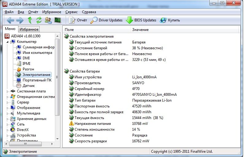
Task: Click the Поле column header
Action: tap(96, 30)
